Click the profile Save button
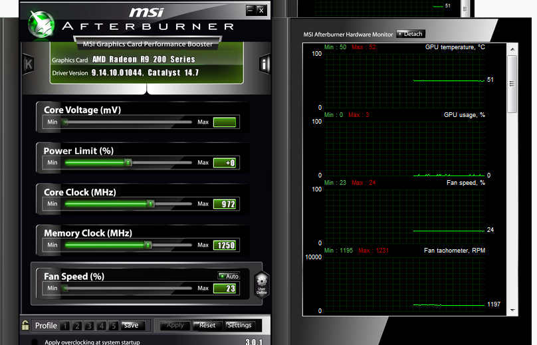 (x=133, y=326)
